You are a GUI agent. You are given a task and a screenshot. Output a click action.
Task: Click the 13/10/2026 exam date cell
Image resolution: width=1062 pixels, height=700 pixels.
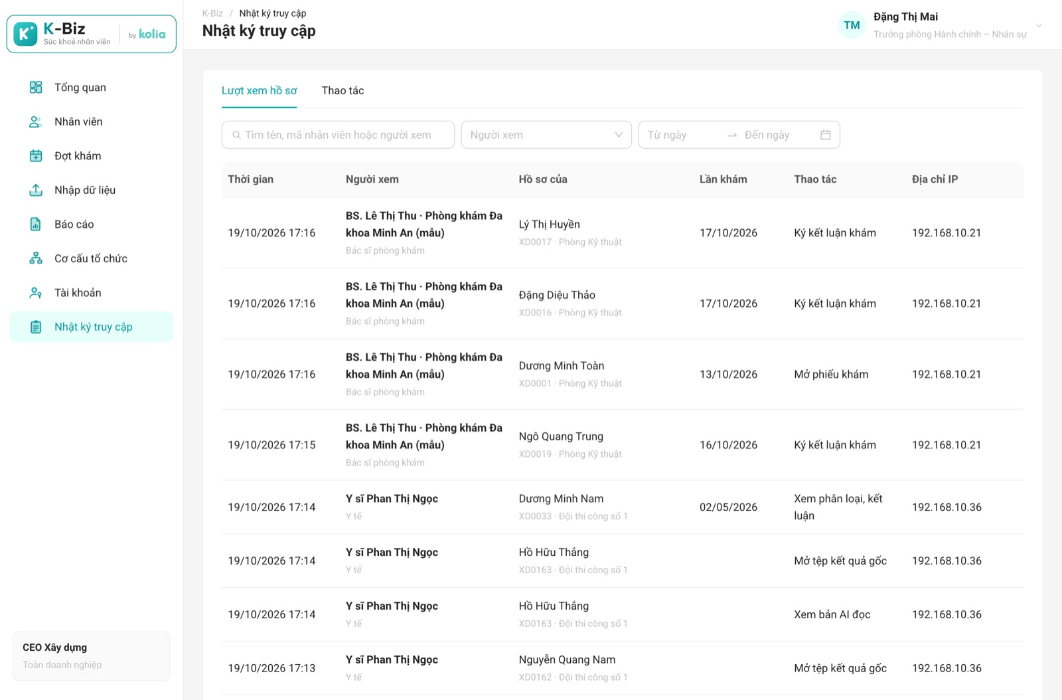pos(728,375)
